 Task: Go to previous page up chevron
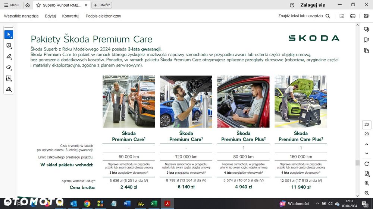[x=367, y=144]
